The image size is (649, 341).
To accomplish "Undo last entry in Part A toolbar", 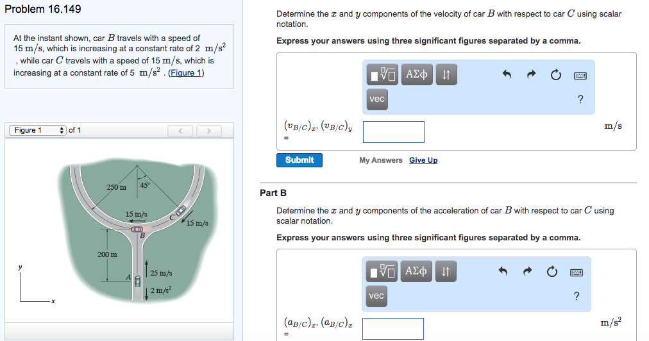I will click(507, 74).
